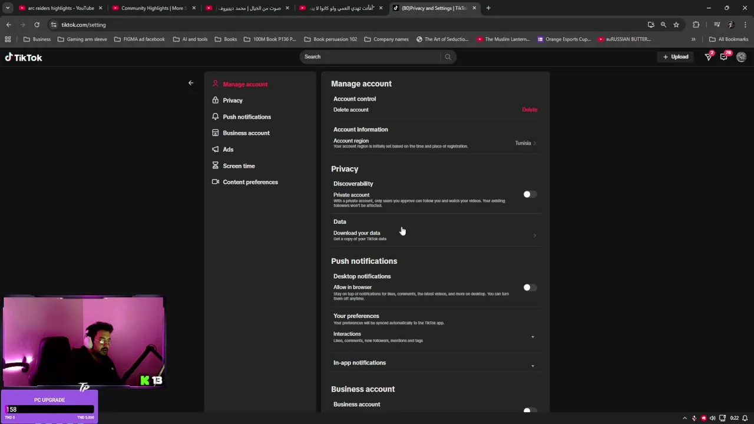Open the browser extensions puzzle icon
Image resolution: width=754 pixels, height=424 pixels.
(x=696, y=25)
